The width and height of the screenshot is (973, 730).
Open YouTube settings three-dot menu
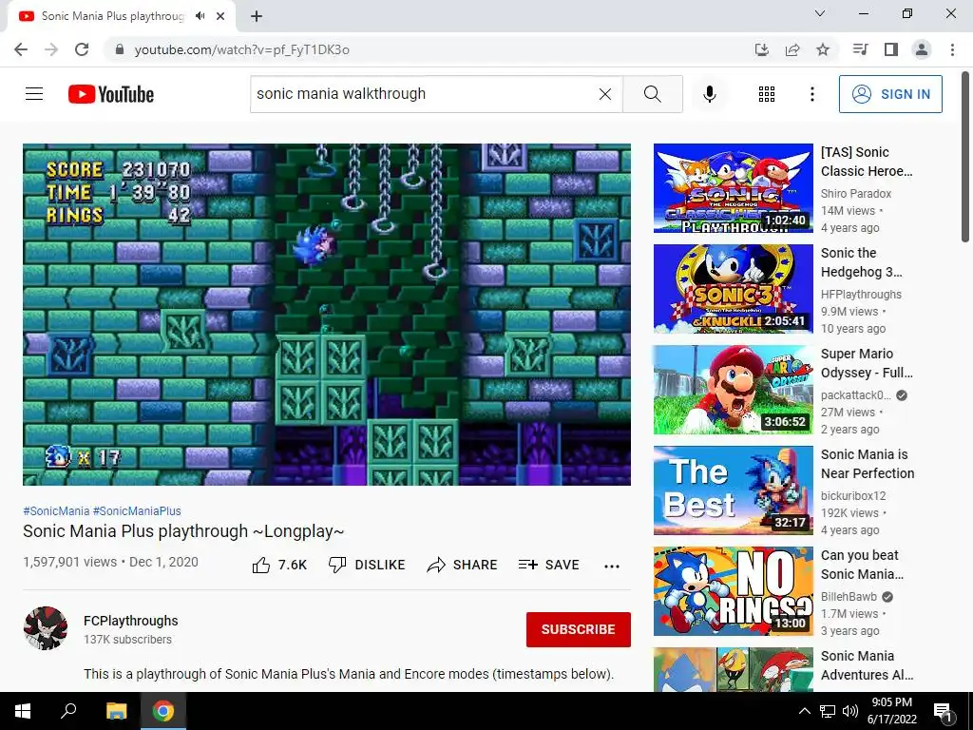(x=811, y=94)
